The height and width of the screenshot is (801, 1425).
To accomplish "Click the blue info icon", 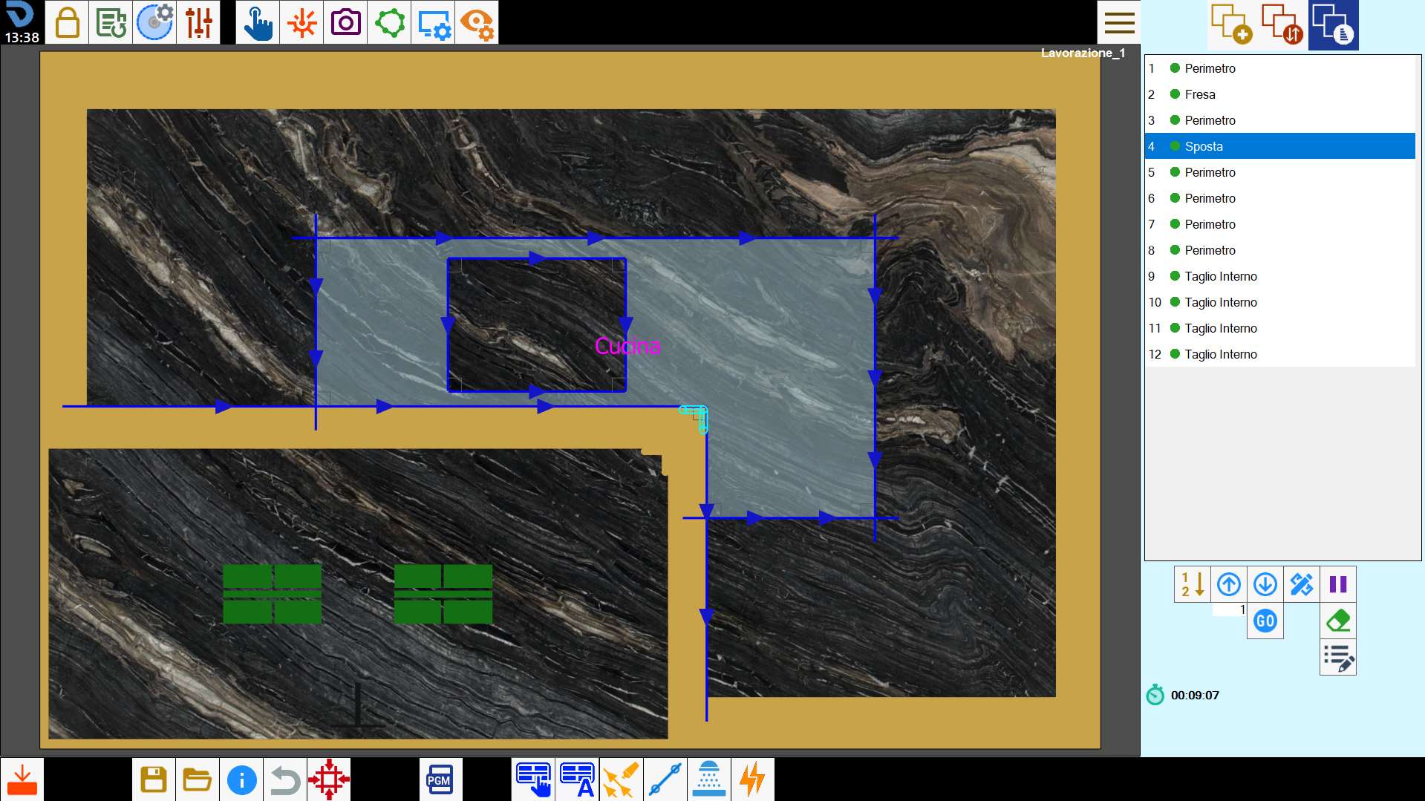I will pos(241,779).
